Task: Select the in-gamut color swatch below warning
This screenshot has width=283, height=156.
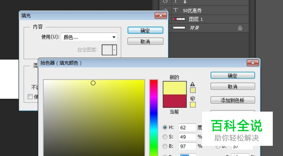Action: tap(193, 90)
